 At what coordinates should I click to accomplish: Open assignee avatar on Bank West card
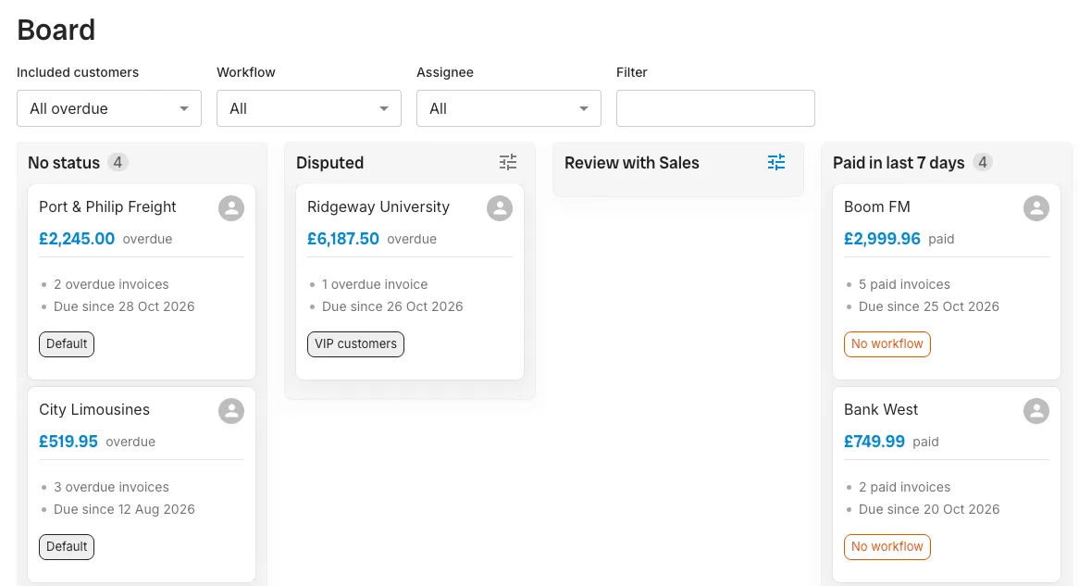coord(1036,410)
